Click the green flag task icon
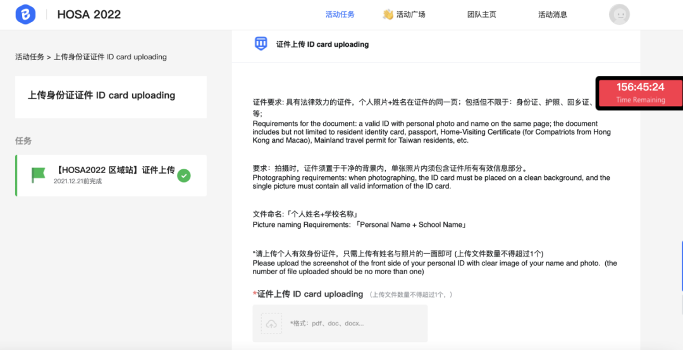Viewport: 683px width, 350px height. tap(39, 175)
